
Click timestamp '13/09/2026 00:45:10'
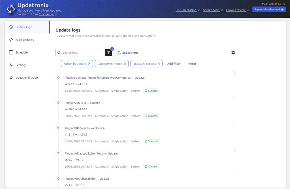(78, 91)
